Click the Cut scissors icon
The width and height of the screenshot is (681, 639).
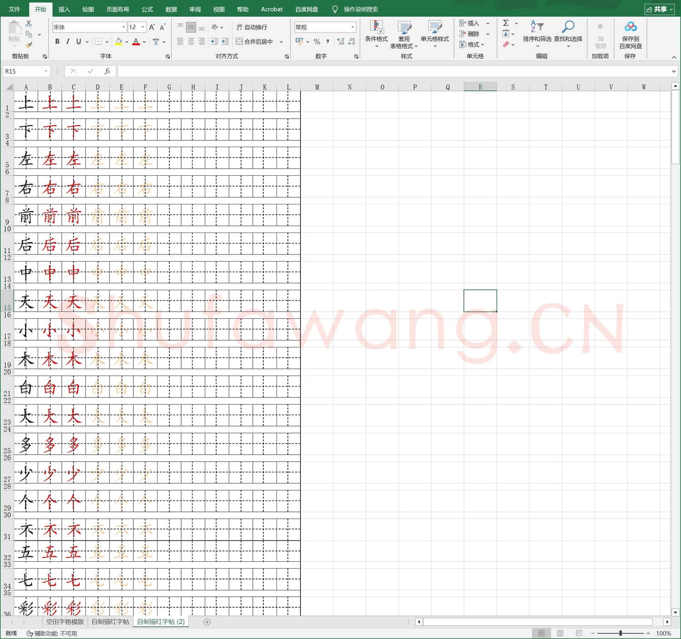29,23
